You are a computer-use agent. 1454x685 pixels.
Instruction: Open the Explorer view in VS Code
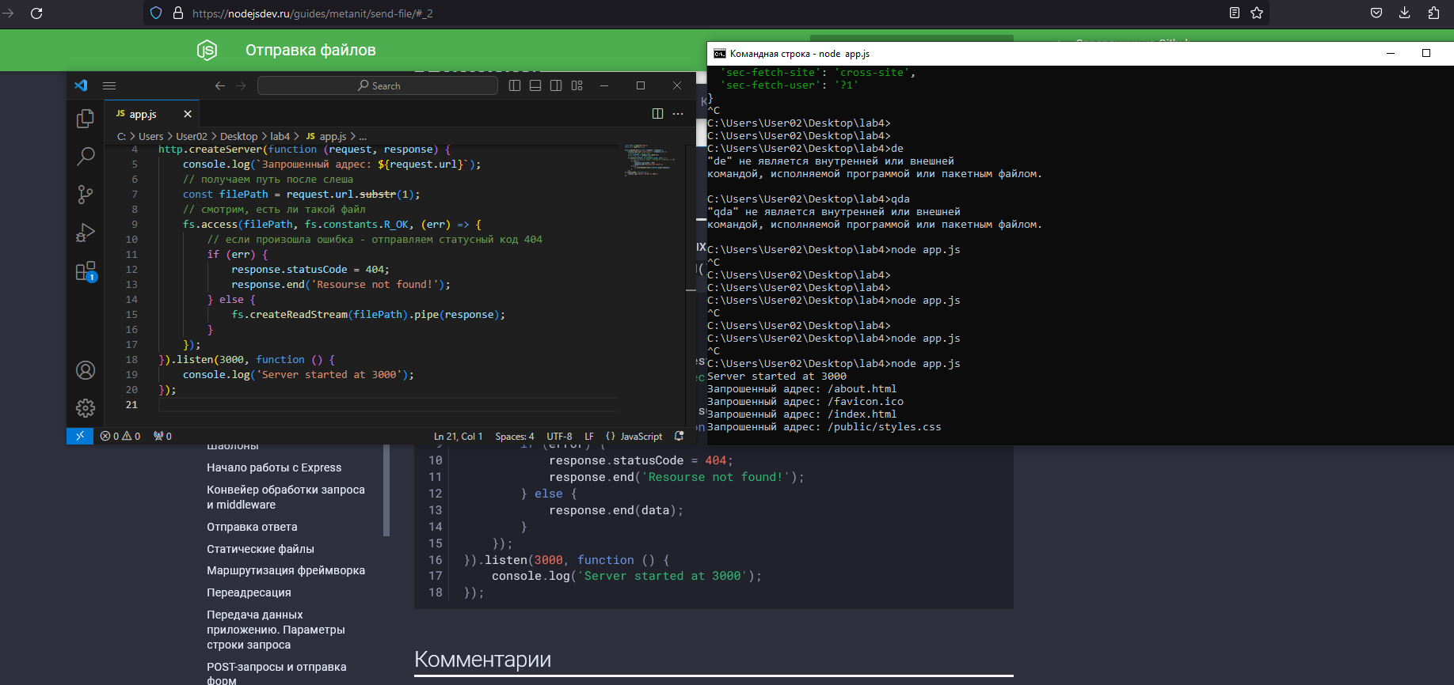tap(86, 119)
